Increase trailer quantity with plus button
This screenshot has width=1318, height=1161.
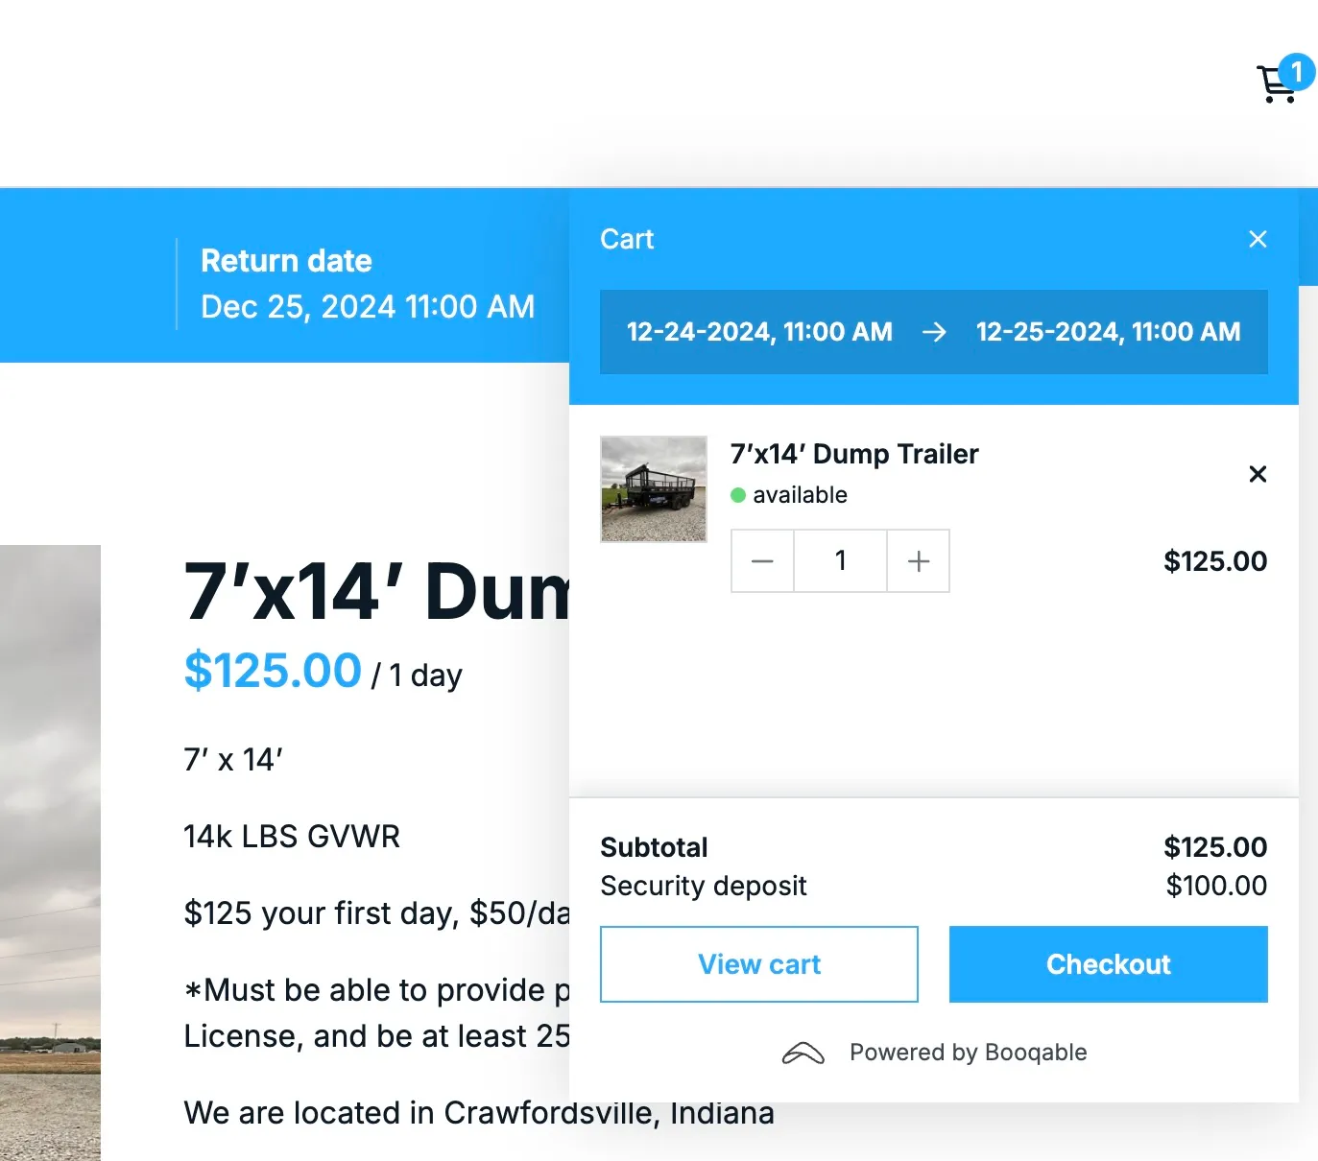tap(919, 561)
